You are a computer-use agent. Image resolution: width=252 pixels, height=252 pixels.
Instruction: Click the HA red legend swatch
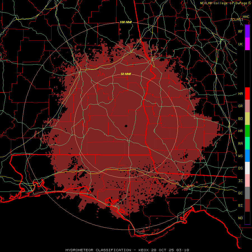247,94
